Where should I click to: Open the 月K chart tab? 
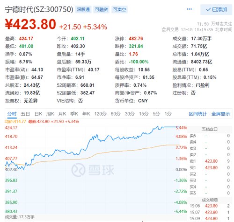pos(62,114)
